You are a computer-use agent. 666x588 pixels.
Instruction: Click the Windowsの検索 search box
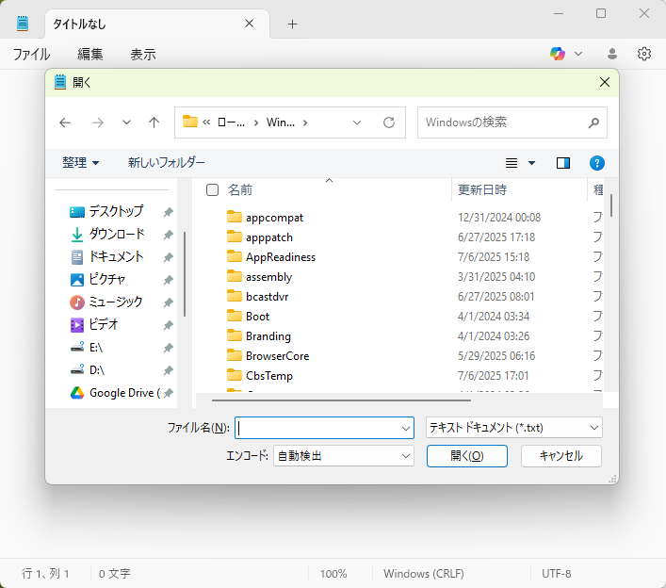504,122
